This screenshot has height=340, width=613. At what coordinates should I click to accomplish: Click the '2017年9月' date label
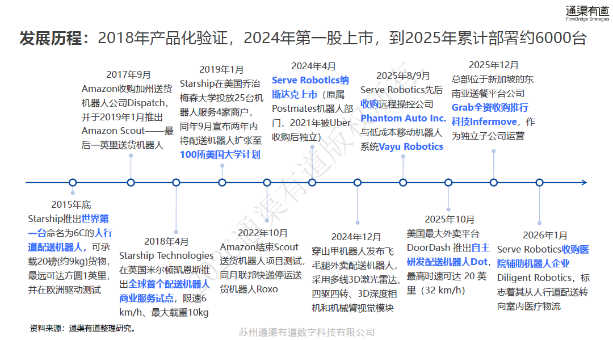pos(128,74)
